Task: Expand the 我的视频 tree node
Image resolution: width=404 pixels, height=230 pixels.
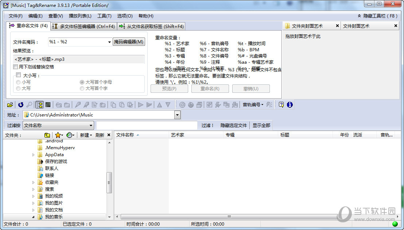Action: coord(33,196)
